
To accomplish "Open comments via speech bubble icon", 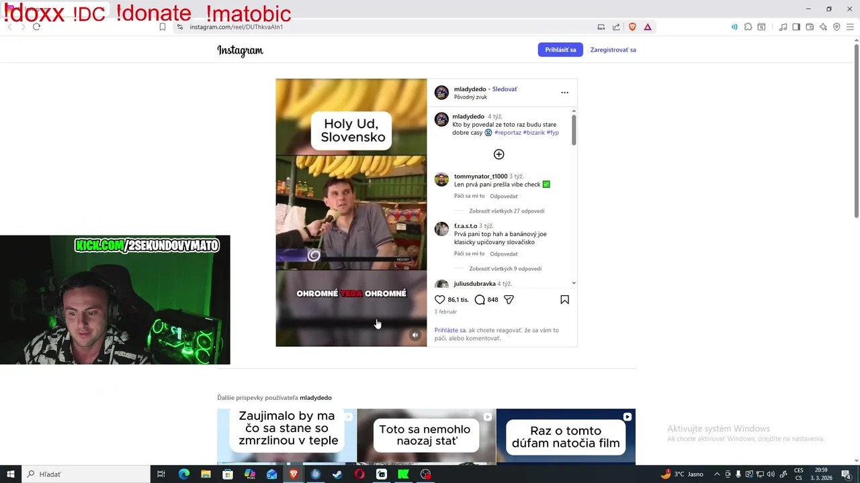I will point(480,300).
